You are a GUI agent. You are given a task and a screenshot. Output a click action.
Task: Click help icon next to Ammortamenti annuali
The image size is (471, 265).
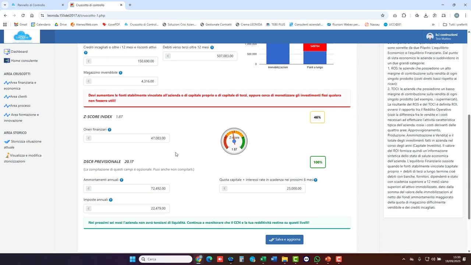pos(121,180)
